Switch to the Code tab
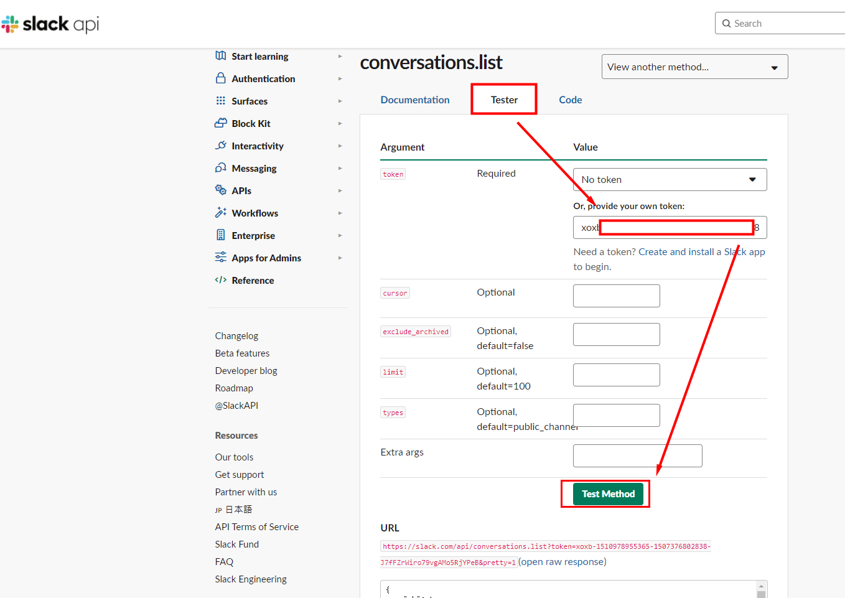This screenshot has height=598, width=845. click(570, 100)
